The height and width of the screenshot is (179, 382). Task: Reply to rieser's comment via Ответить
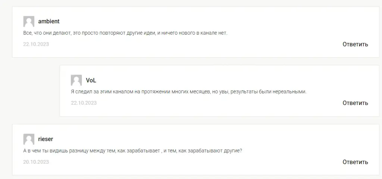pyautogui.click(x=355, y=162)
